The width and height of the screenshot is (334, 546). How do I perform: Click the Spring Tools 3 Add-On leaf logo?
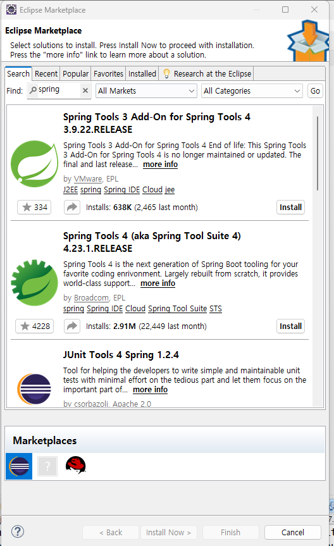(34, 164)
